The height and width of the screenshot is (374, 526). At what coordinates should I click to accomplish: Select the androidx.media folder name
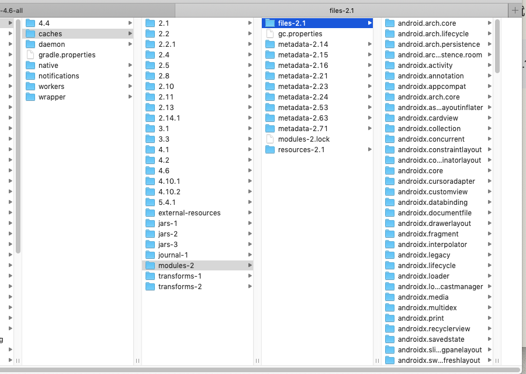click(423, 297)
